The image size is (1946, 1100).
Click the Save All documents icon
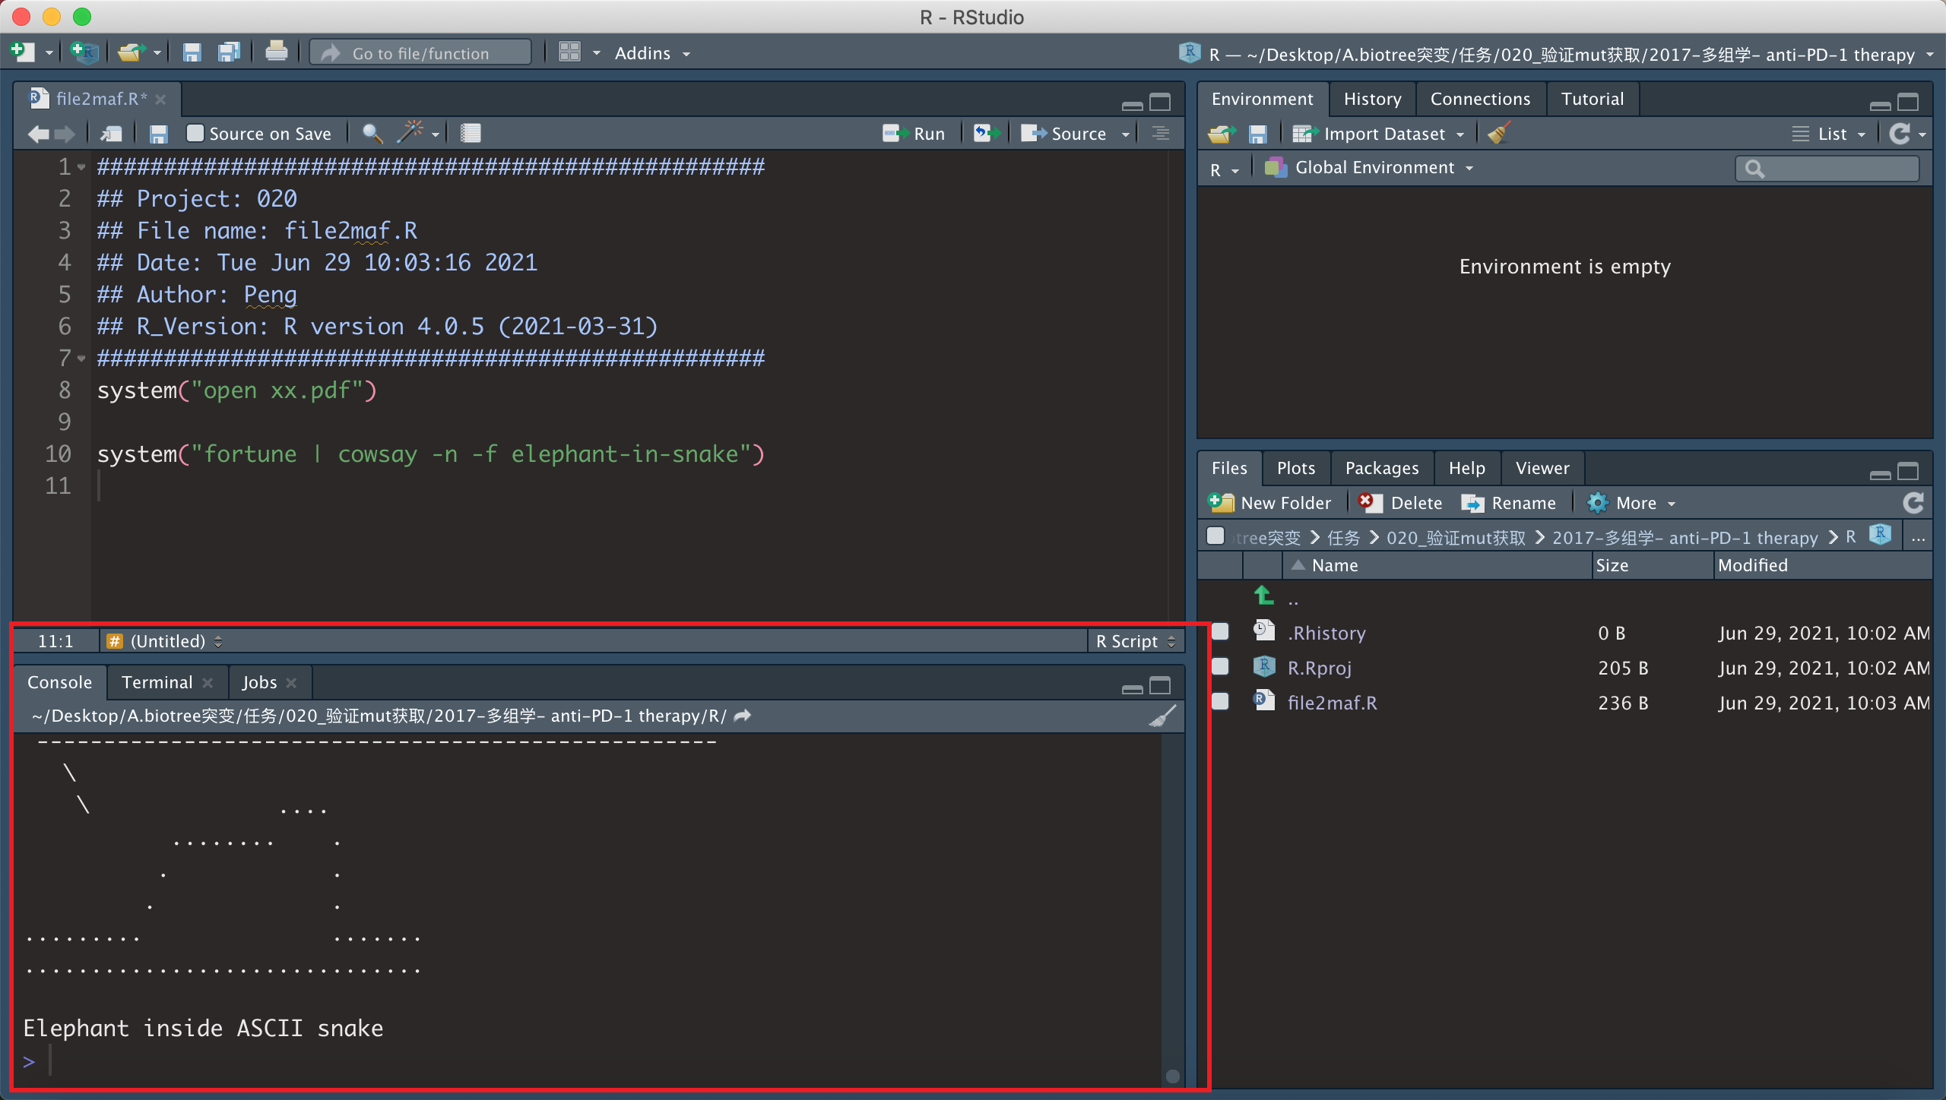[229, 52]
